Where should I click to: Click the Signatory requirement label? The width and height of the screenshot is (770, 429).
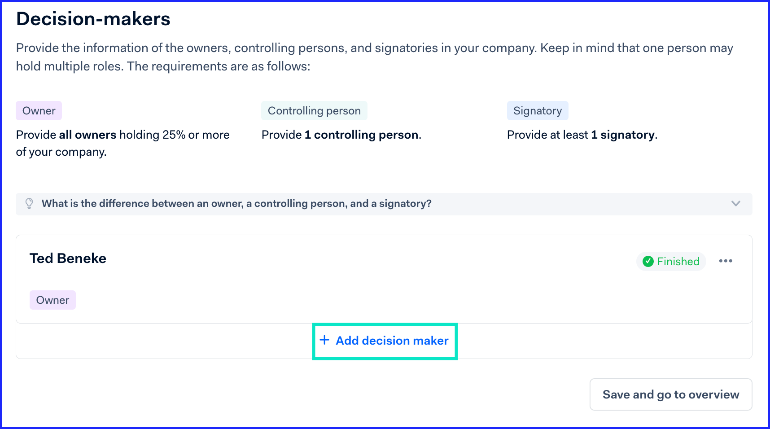click(x=538, y=111)
